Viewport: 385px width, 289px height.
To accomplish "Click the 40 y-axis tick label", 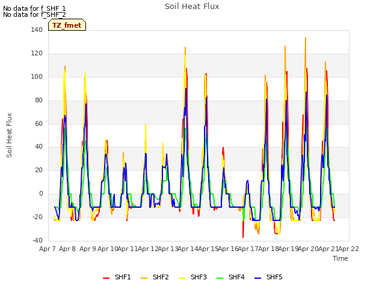I will click(38, 147).
